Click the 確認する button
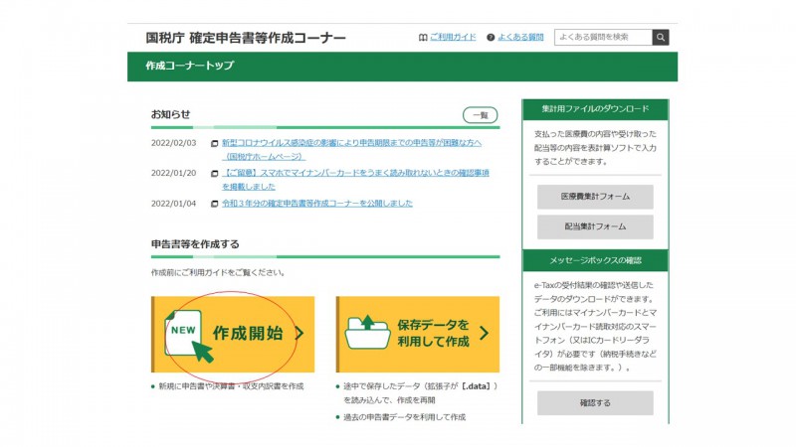796x447 pixels. point(595,403)
